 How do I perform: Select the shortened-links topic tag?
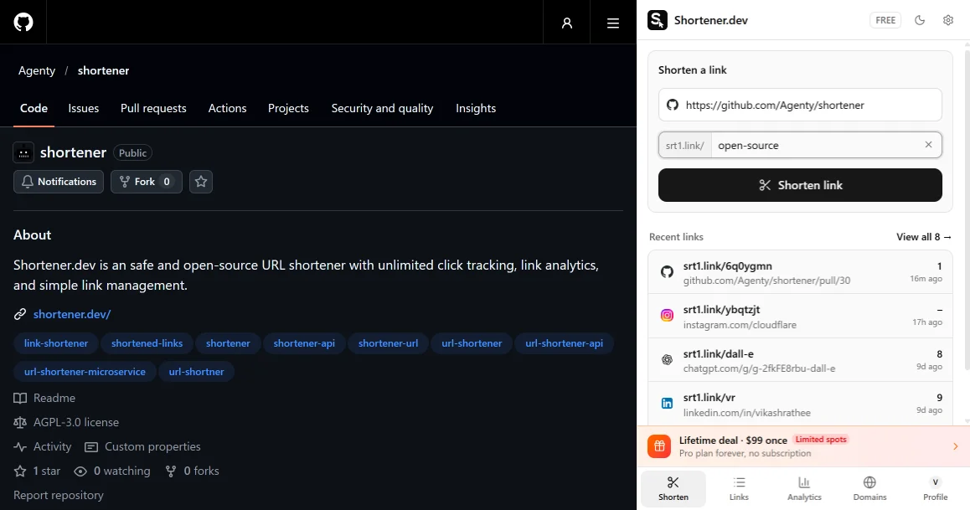147,343
